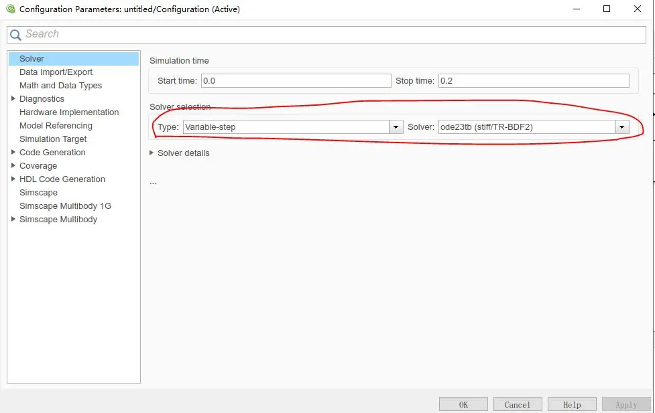Open the Math and Data Types pane
Viewport: 655px width, 413px height.
point(60,86)
